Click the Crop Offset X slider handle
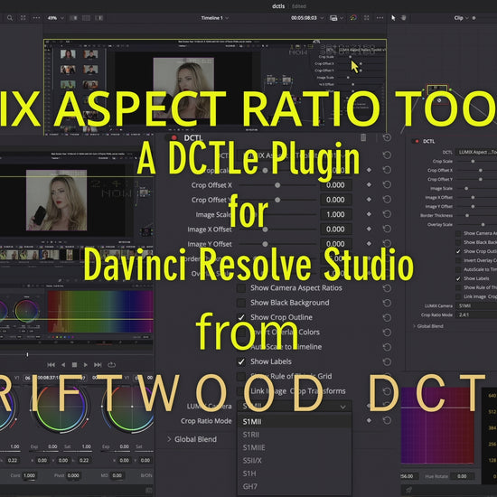 coord(277,185)
